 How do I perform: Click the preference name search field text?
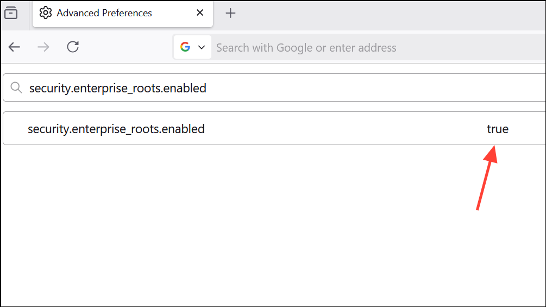pos(118,88)
